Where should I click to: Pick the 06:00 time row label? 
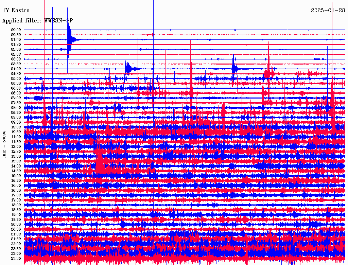(16, 88)
